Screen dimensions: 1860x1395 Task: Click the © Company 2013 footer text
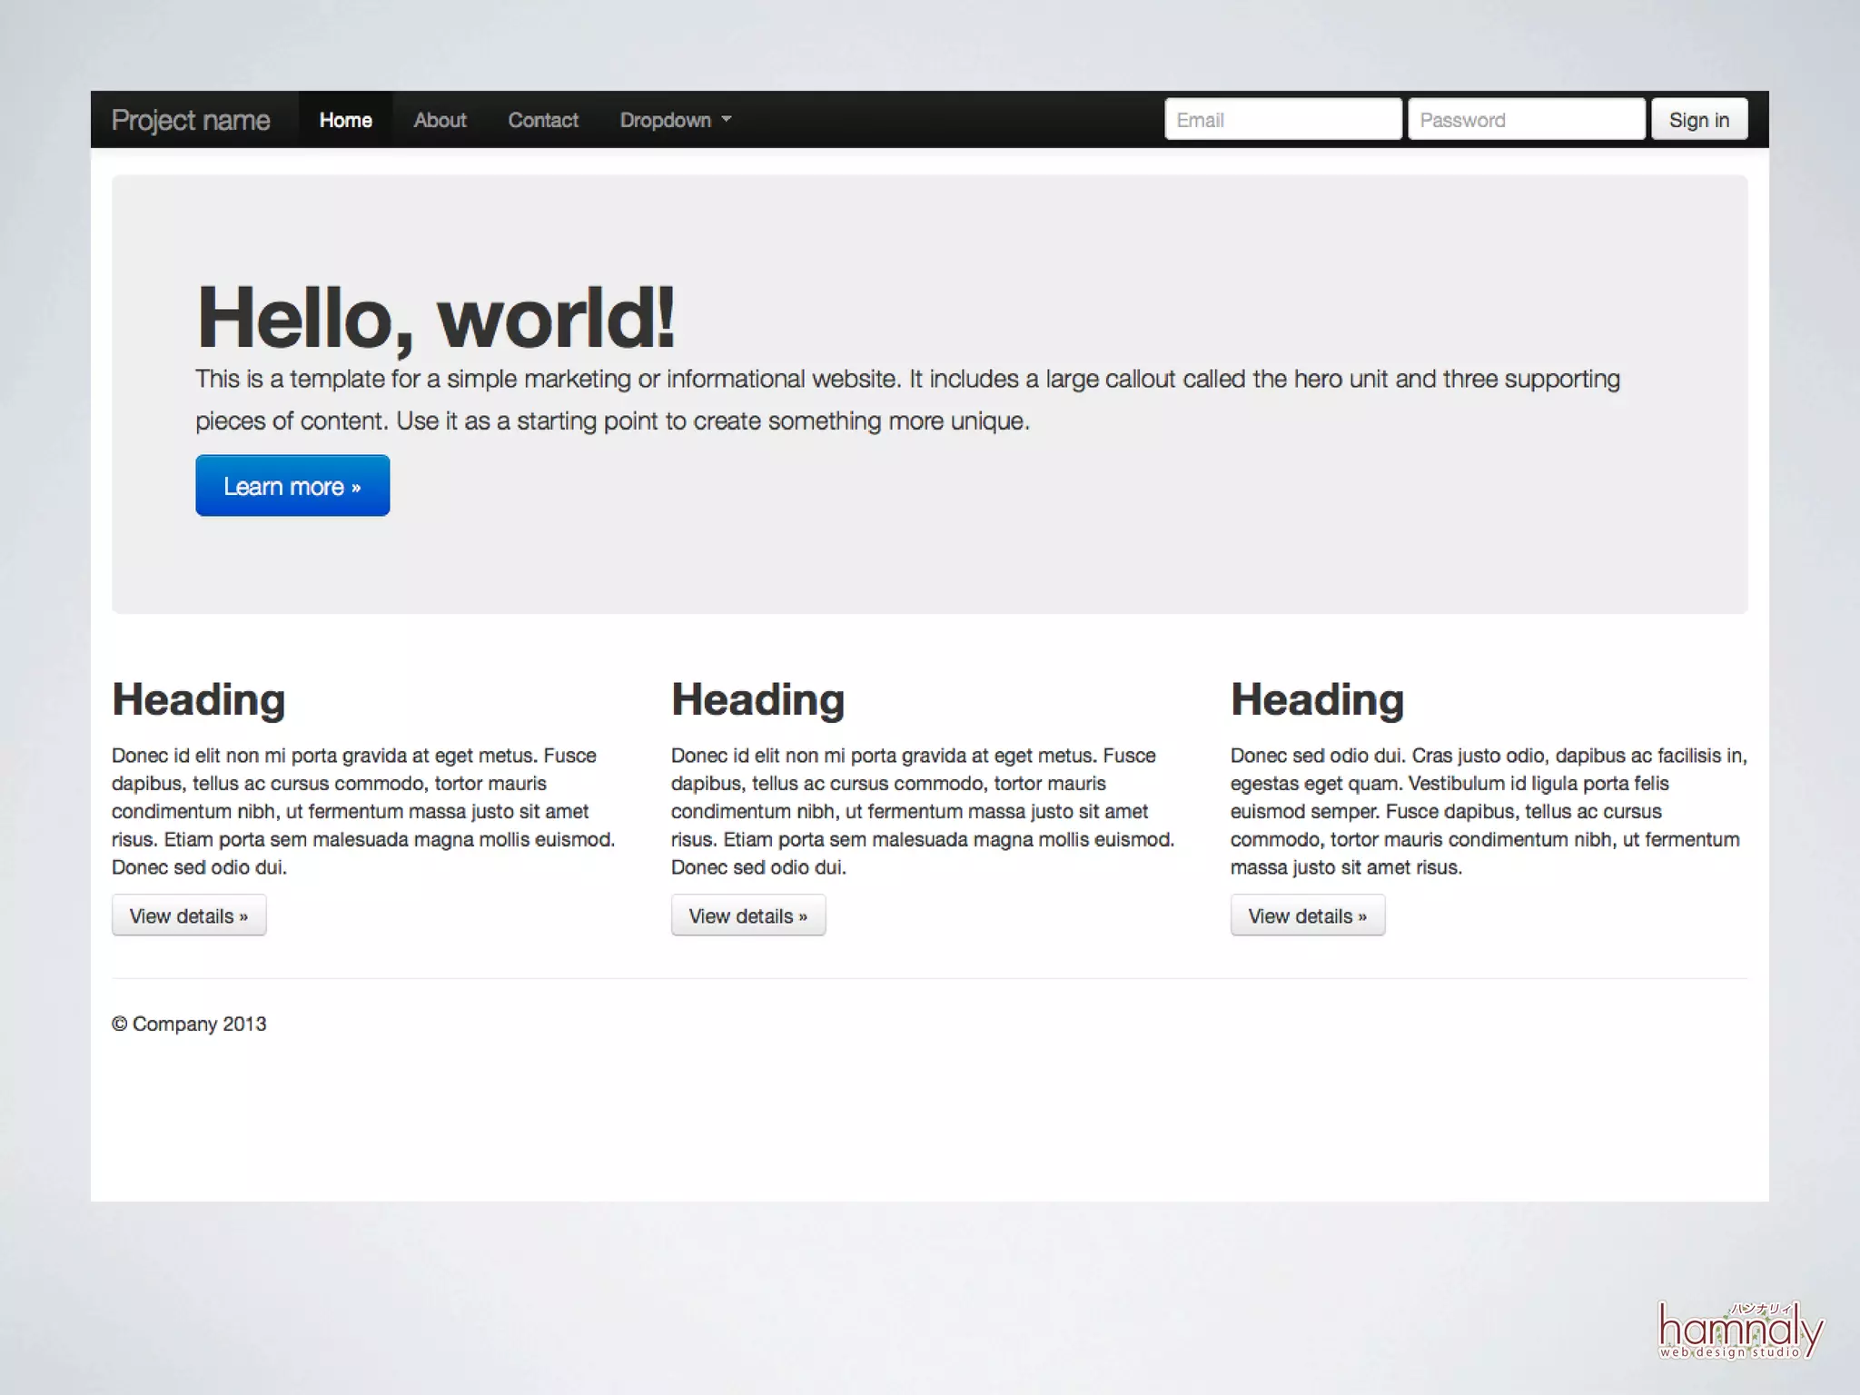(189, 1024)
